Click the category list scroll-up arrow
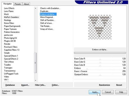Viewport: 129px width, 96px height. (35, 8)
